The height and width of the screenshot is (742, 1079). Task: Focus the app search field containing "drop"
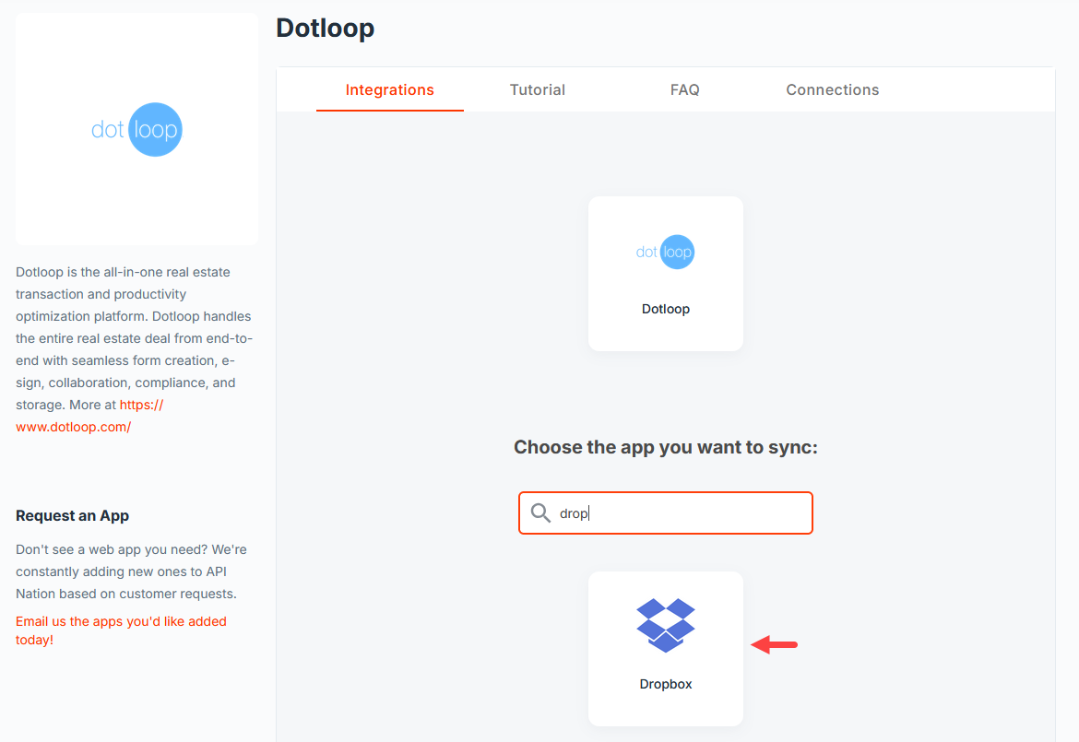point(666,513)
